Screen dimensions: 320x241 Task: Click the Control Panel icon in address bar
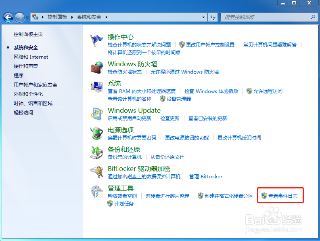(x=35, y=17)
